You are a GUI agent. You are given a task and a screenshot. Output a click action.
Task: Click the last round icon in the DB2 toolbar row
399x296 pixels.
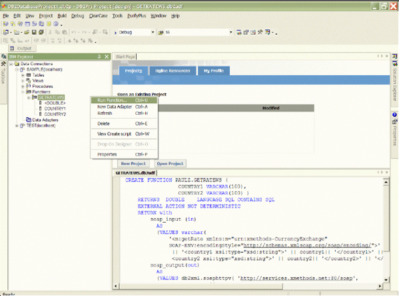[56, 24]
